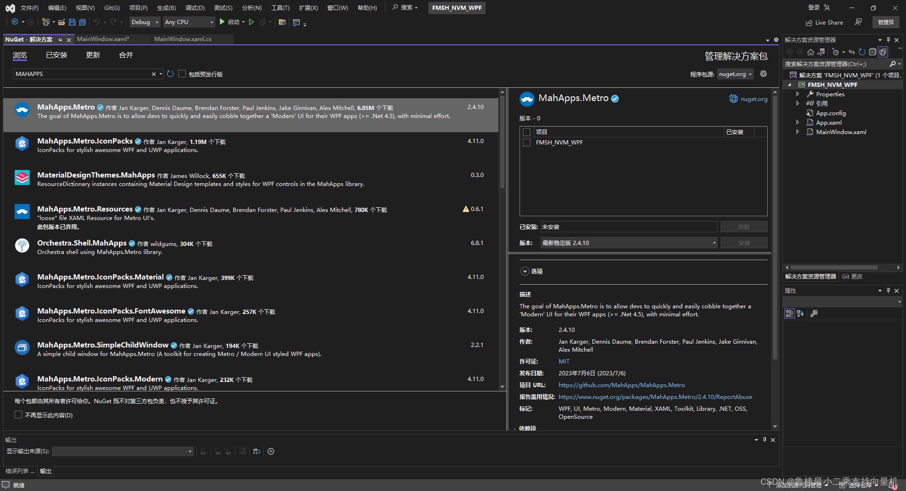Open the 文件(F) menu
The height and width of the screenshot is (491, 906).
pos(29,8)
